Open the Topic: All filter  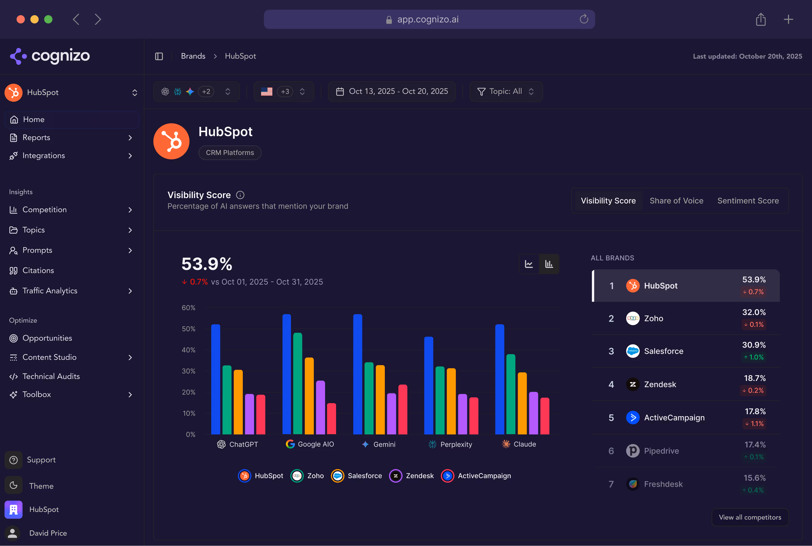click(x=506, y=91)
